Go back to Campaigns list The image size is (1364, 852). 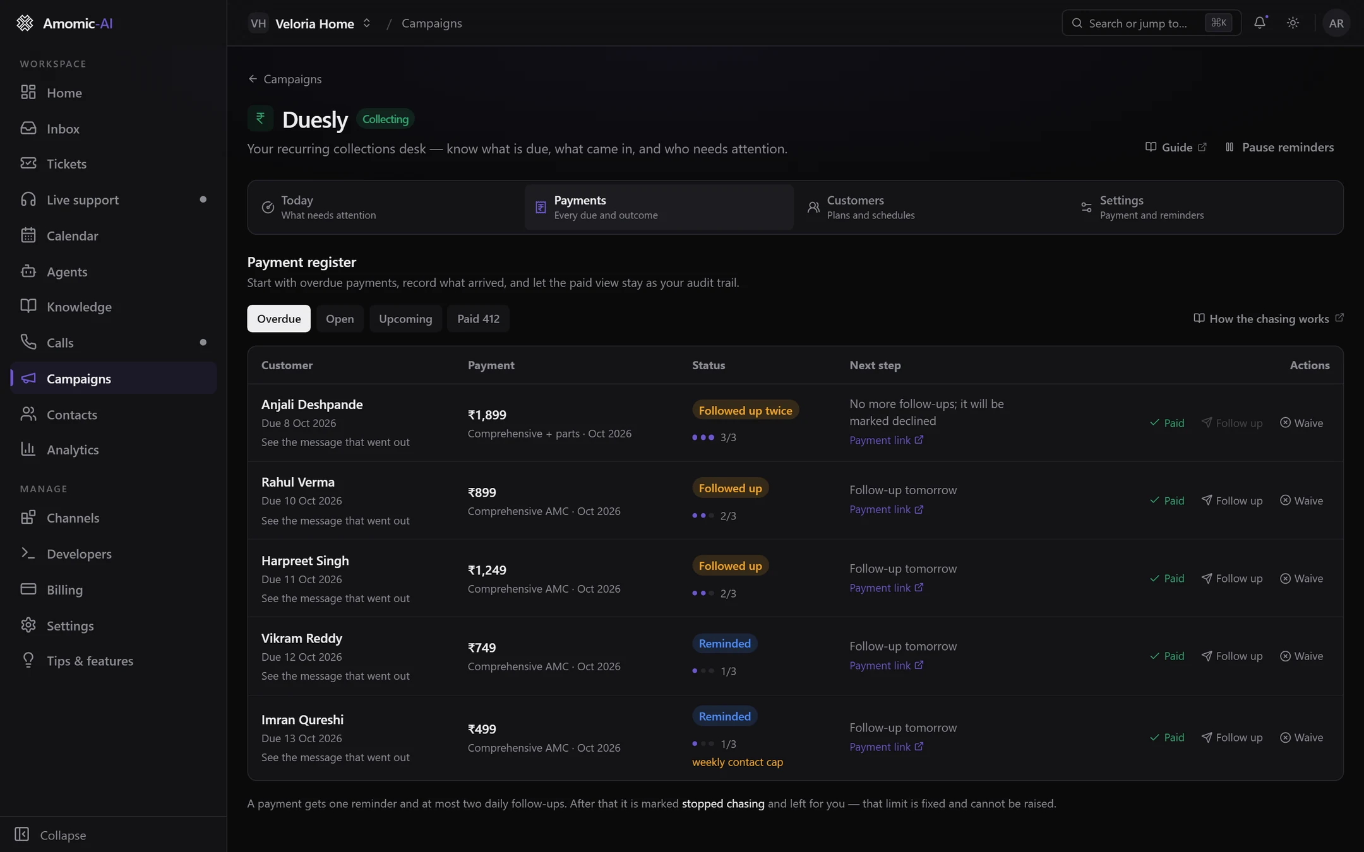tap(285, 79)
